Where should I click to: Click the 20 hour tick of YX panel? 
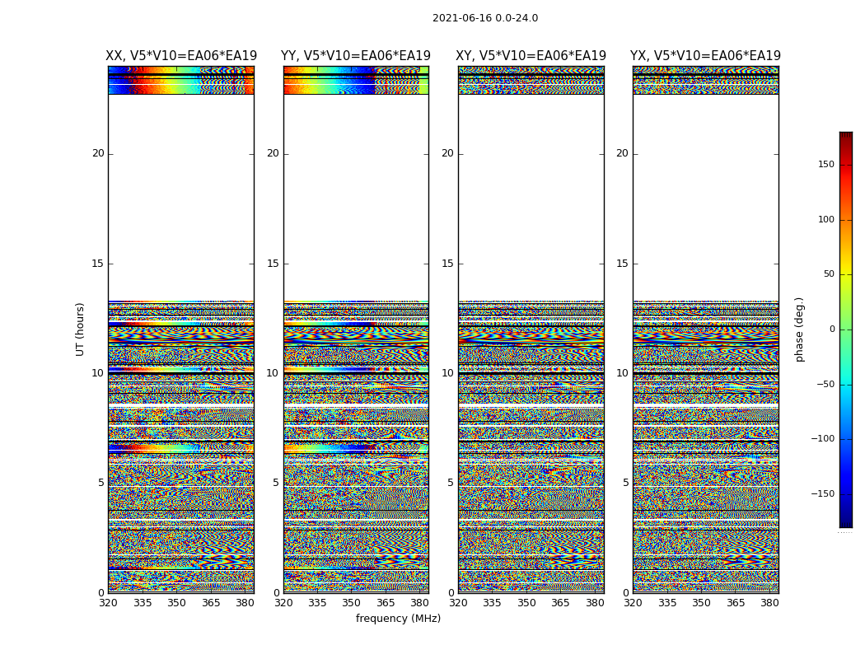(x=622, y=153)
